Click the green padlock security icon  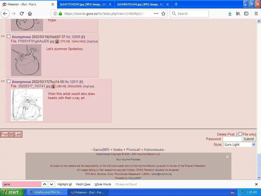[61, 14]
